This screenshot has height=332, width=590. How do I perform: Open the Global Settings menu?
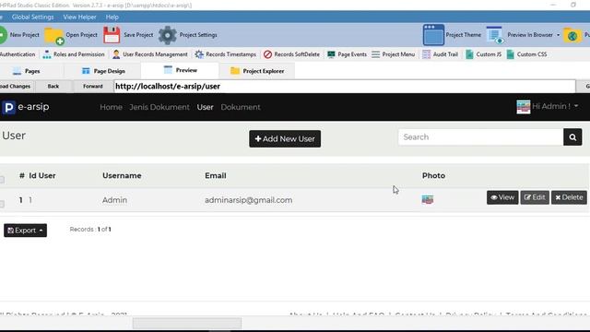point(33,17)
